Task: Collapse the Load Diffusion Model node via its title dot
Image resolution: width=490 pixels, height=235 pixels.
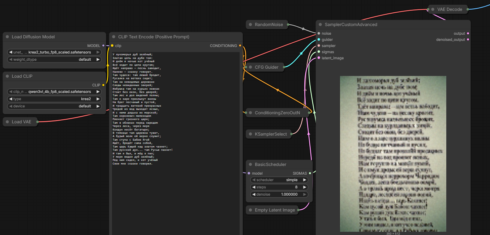Action: tap(8, 37)
